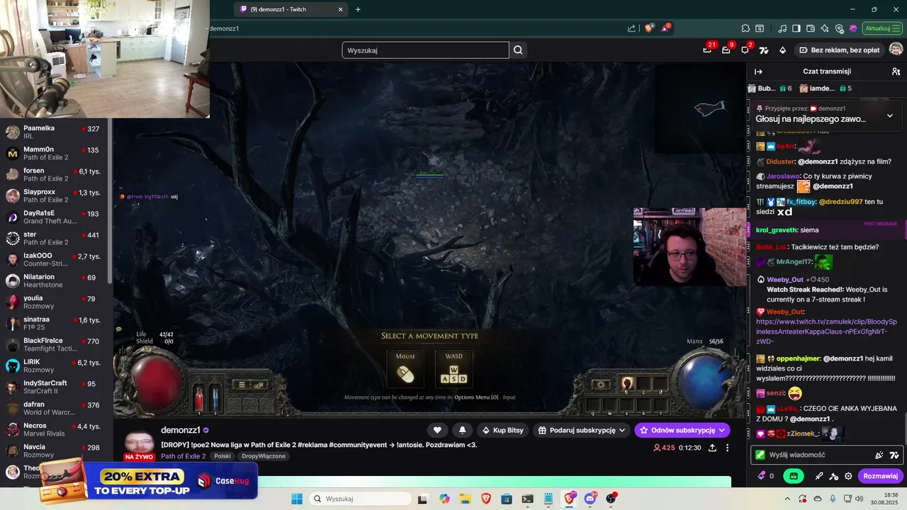
Task: Open browser extensions puzzle icon
Action: 745,28
